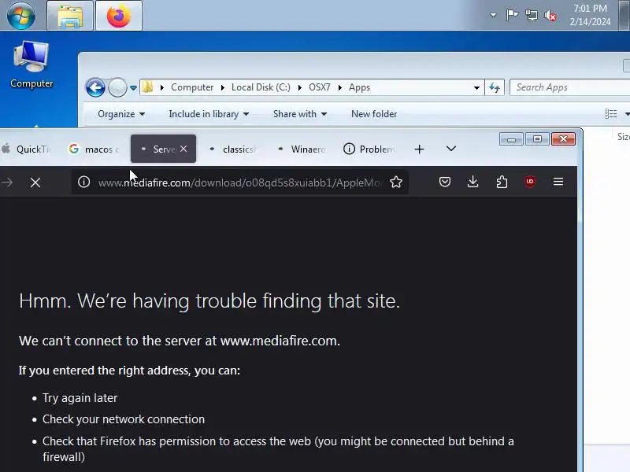Open the Windows Start orb
Viewport: 630px width, 472px height.
(x=21, y=16)
